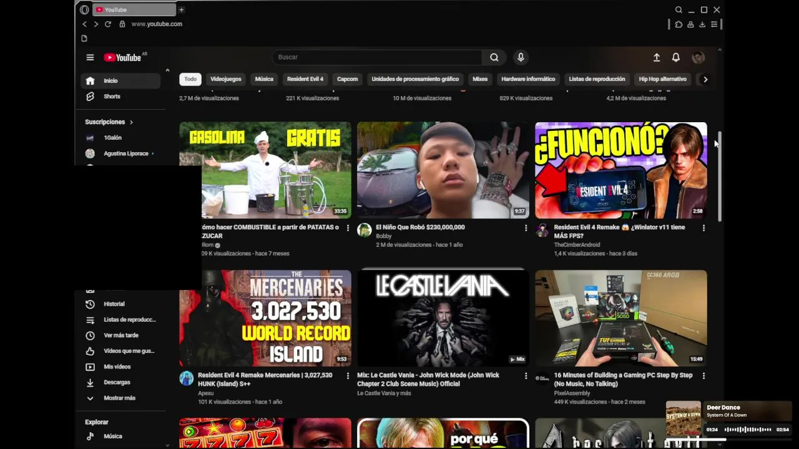Select Hip Hop alternativo chip
The image size is (799, 449).
[662, 79]
